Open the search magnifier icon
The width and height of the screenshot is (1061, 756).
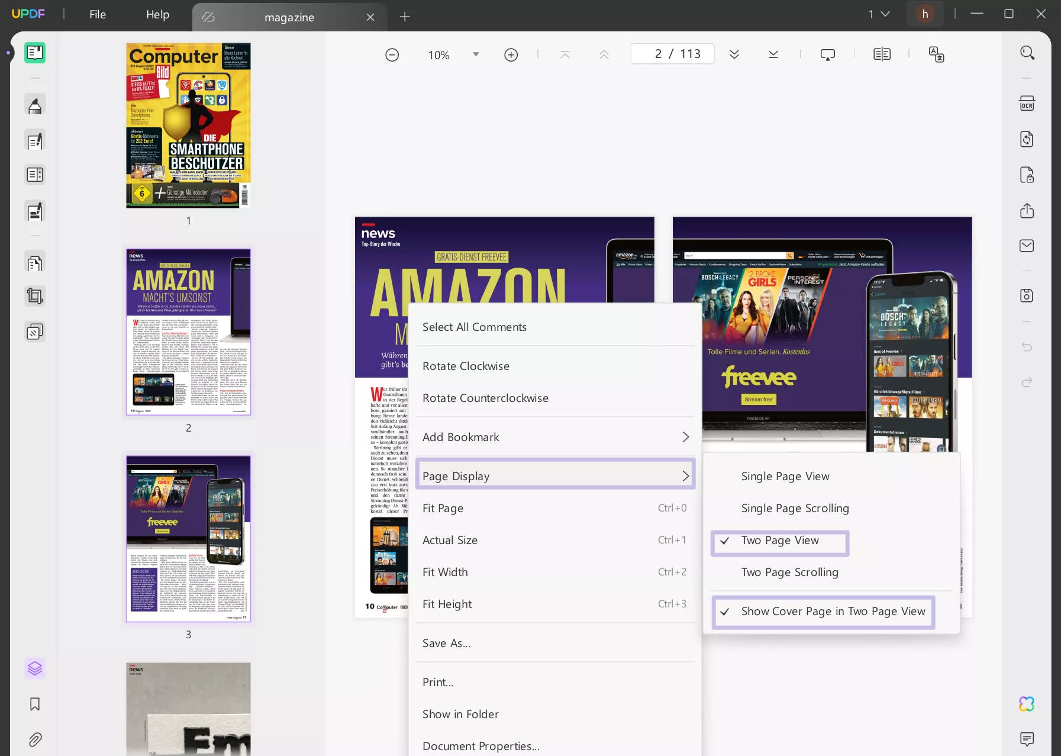1027,53
